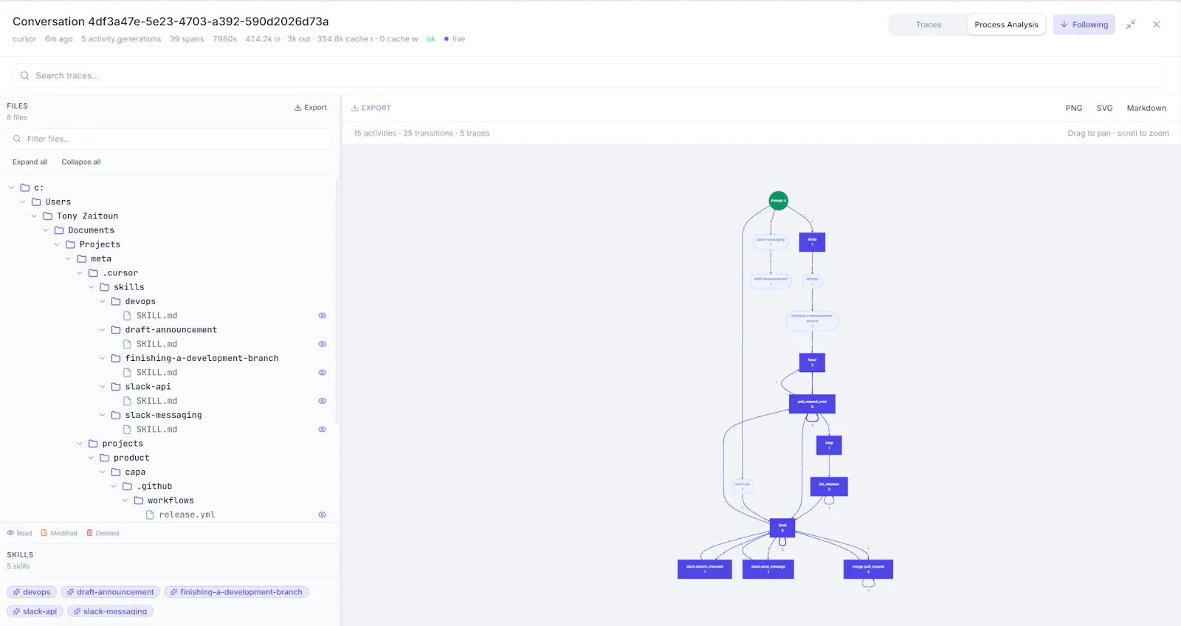Collapse the .cursor folder chevron
The image size is (1181, 626).
pos(80,273)
